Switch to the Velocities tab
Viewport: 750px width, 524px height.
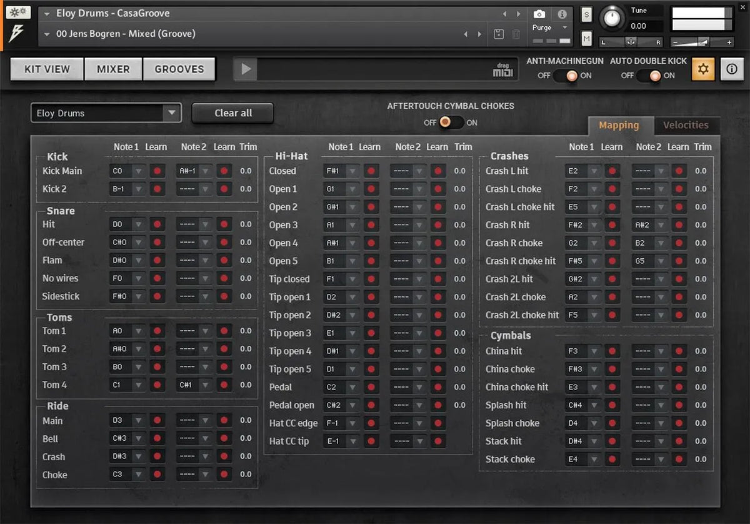point(686,125)
